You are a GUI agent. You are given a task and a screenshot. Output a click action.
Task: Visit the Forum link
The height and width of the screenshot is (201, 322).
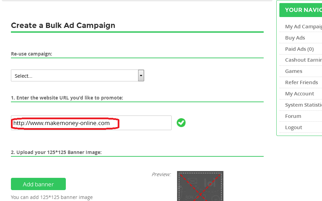tap(293, 116)
